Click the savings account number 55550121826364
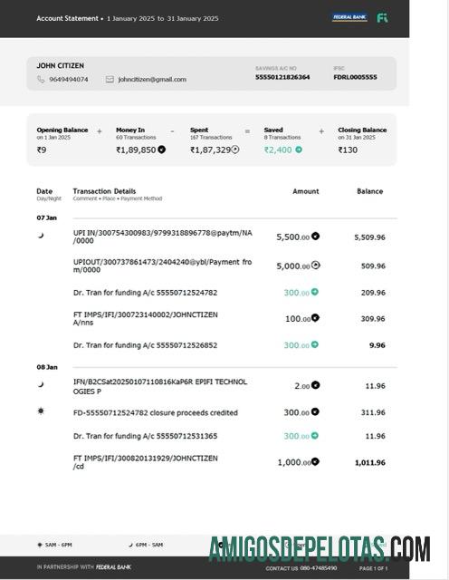This screenshot has width=449, height=580. (x=282, y=77)
